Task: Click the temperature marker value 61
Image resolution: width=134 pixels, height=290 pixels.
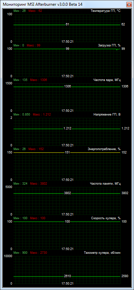Action: click(68, 24)
